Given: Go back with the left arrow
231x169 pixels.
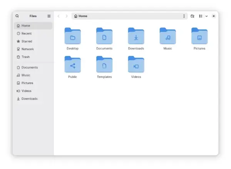Looking at the screenshot, I should pos(59,16).
